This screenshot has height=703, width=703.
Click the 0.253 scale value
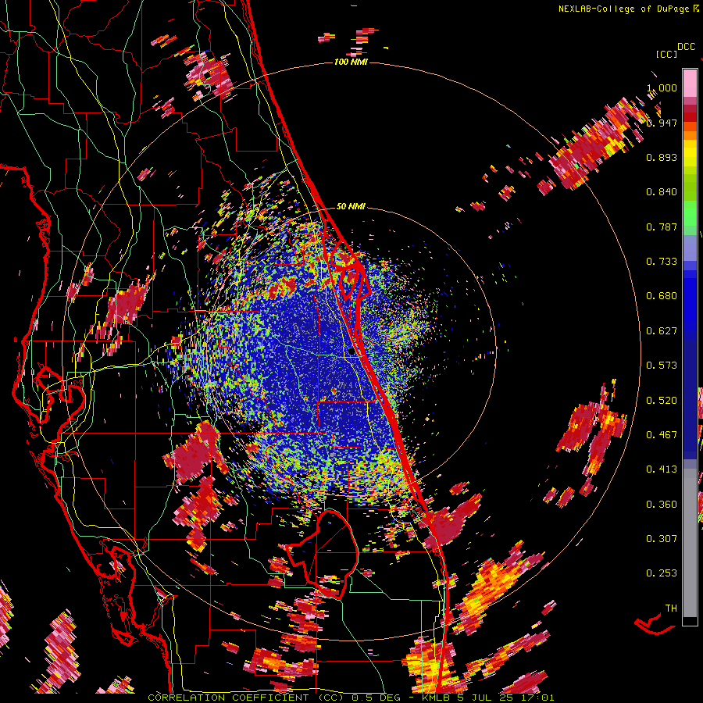click(x=662, y=573)
